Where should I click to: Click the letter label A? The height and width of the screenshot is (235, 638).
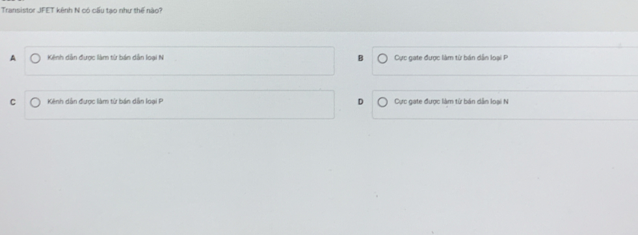tap(13, 58)
